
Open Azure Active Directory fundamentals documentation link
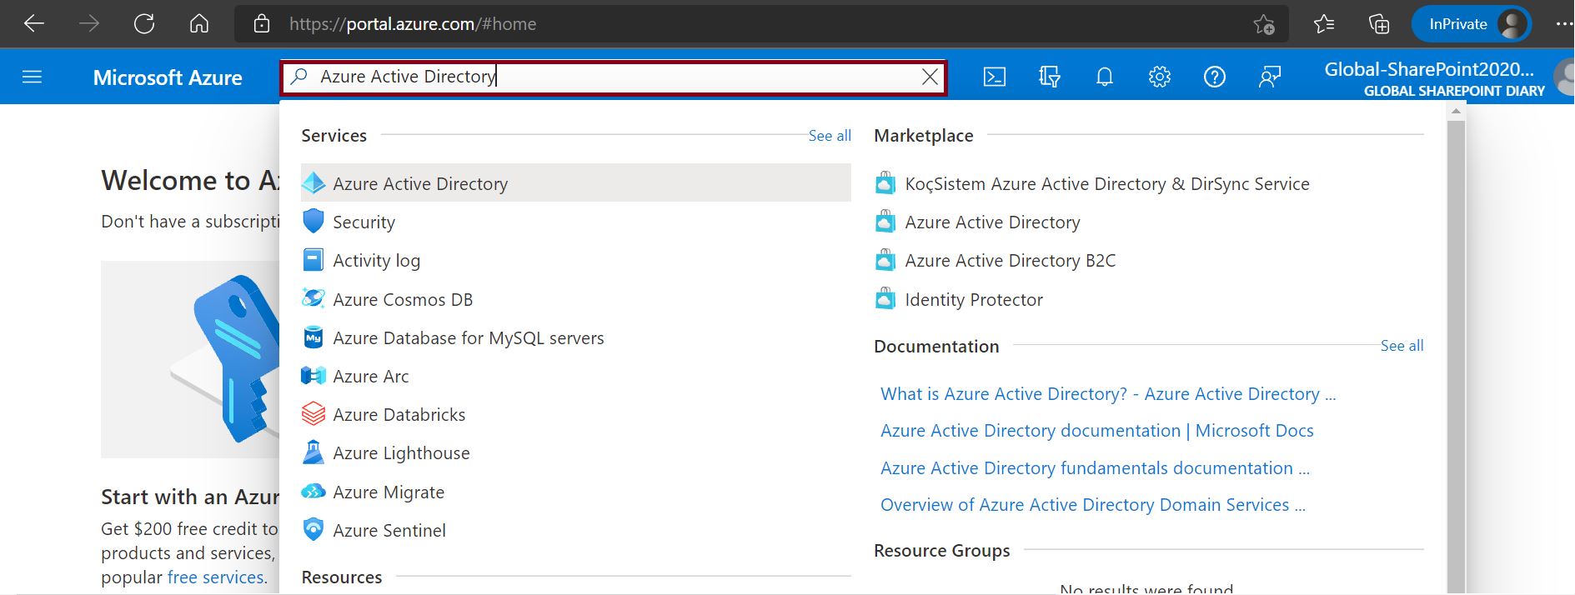1095,468
